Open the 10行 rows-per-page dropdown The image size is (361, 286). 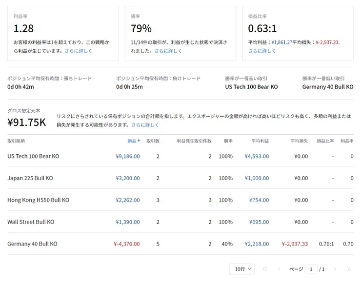pyautogui.click(x=242, y=269)
